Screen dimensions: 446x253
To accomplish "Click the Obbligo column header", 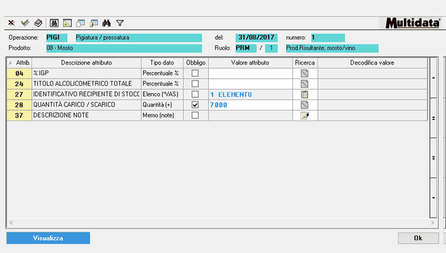I will point(196,63).
